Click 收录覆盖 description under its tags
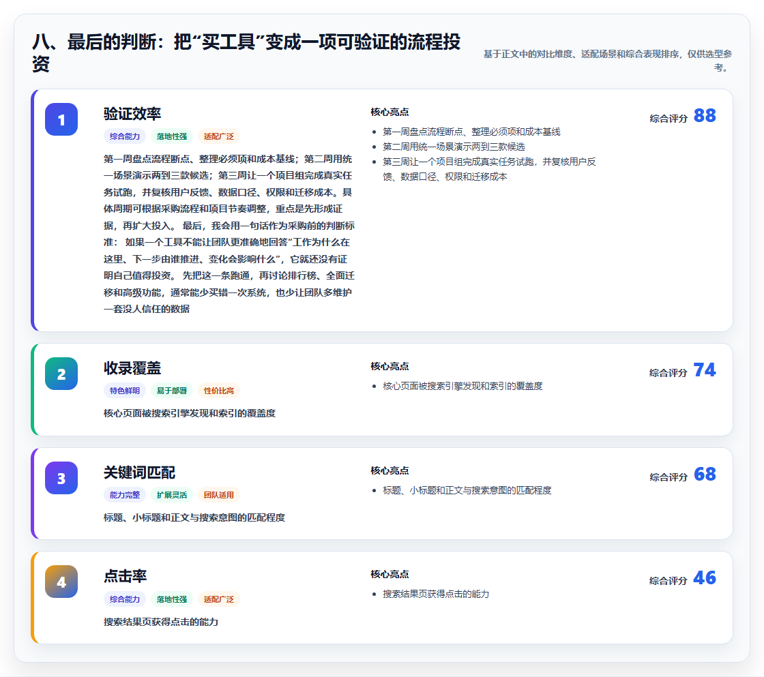 coord(190,413)
